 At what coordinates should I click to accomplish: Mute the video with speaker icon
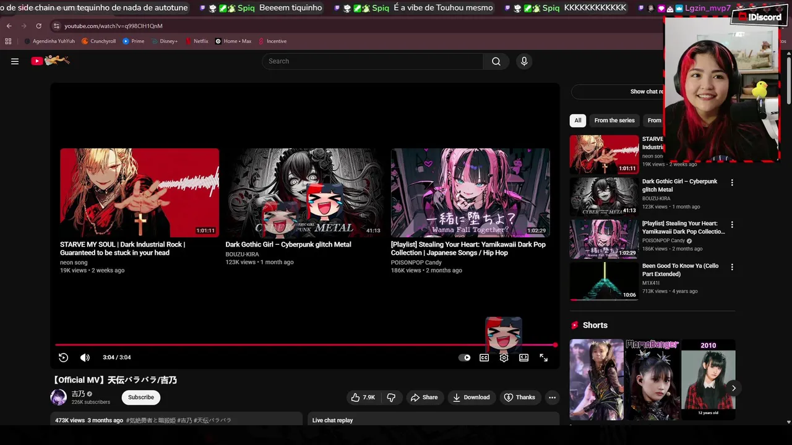pyautogui.click(x=85, y=357)
